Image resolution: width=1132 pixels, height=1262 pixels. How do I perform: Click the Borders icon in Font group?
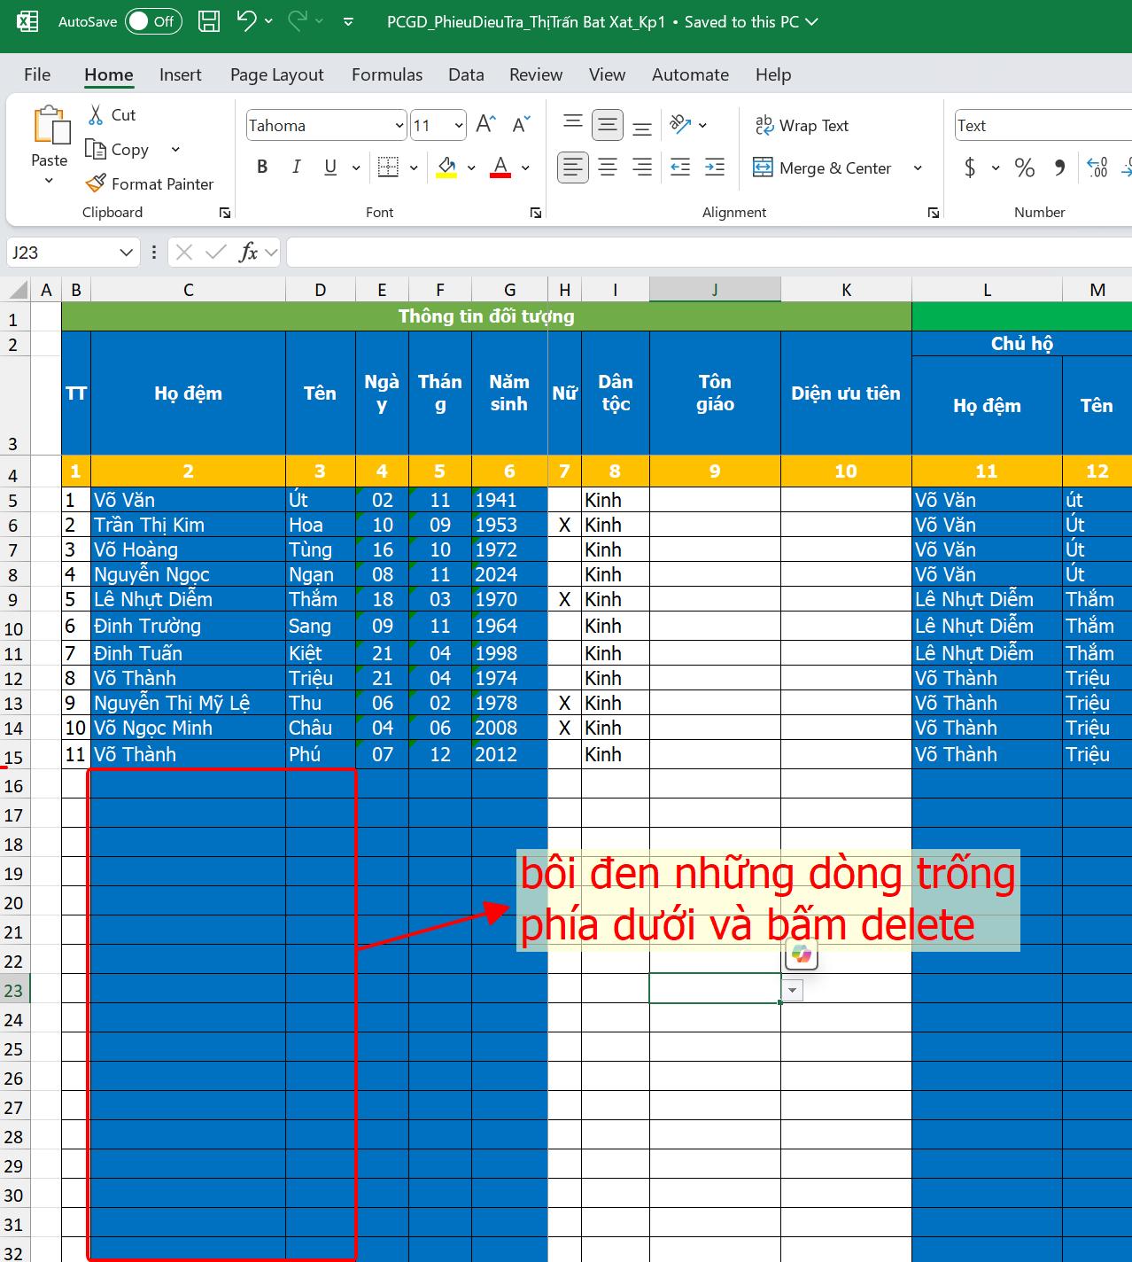(387, 167)
